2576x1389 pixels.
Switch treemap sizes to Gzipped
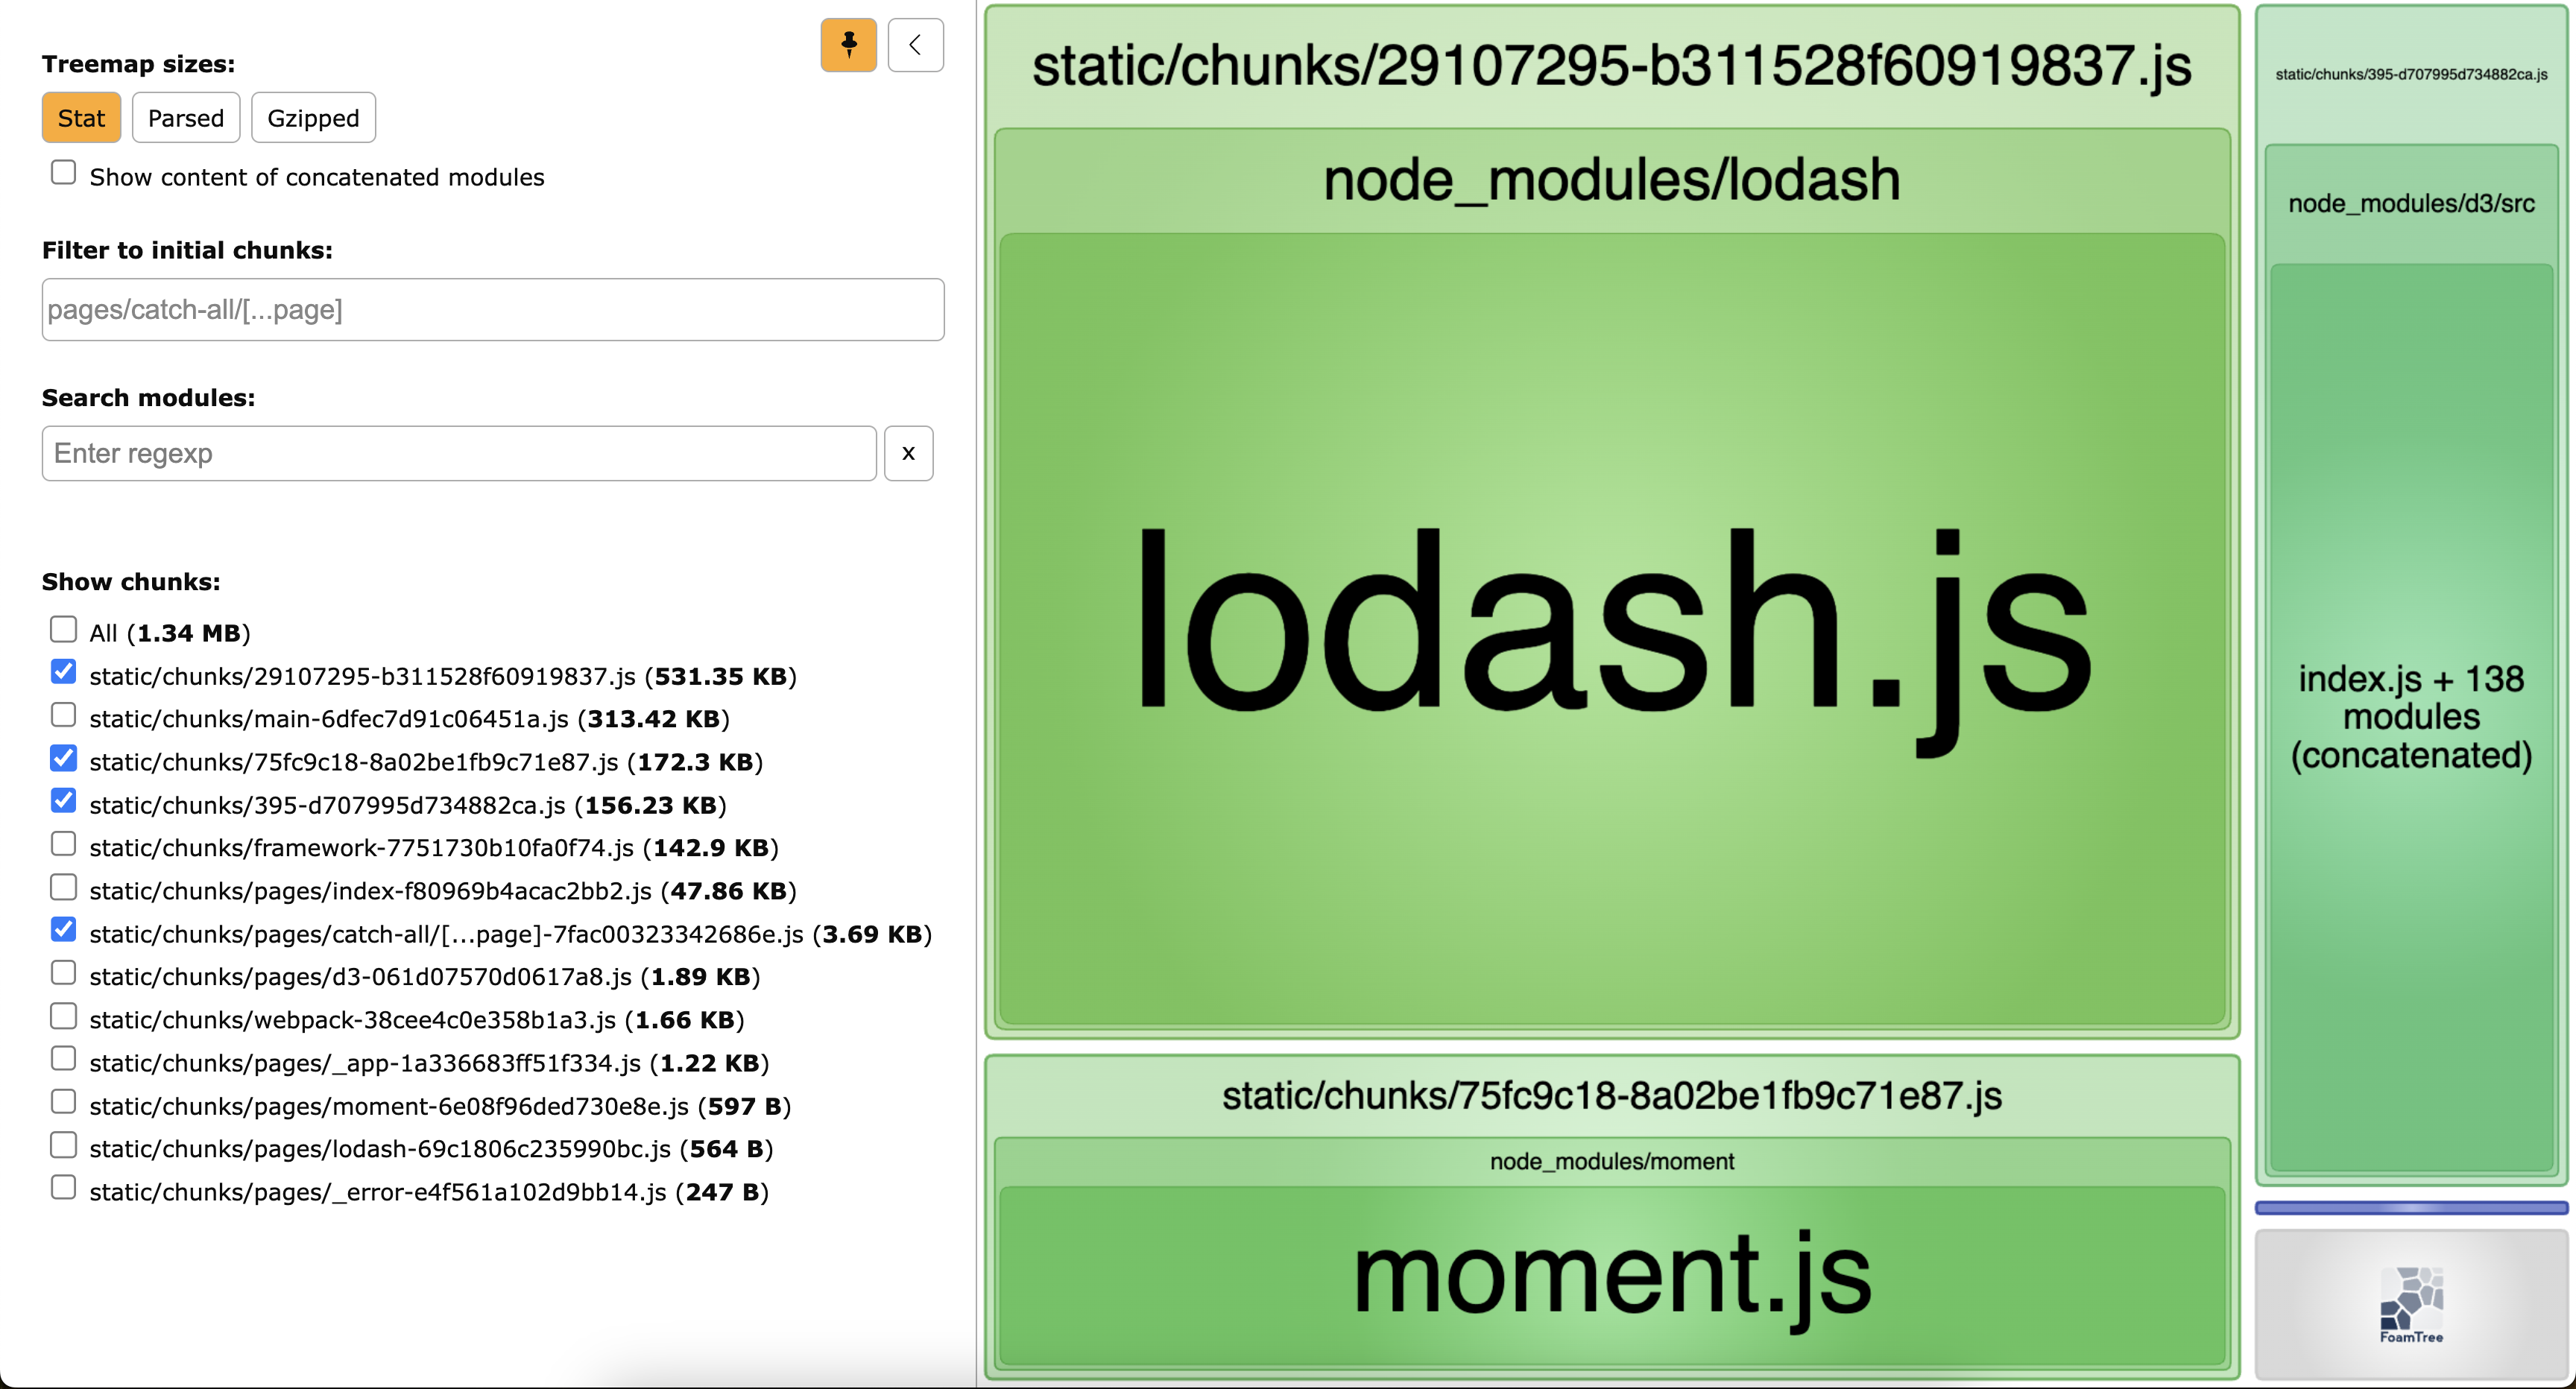pos(313,118)
